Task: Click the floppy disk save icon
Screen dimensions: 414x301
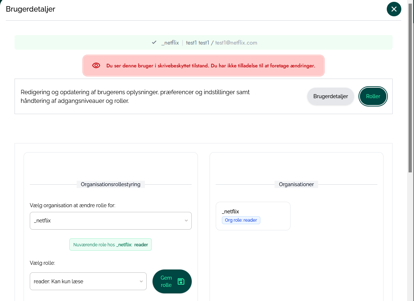Action: (x=181, y=281)
